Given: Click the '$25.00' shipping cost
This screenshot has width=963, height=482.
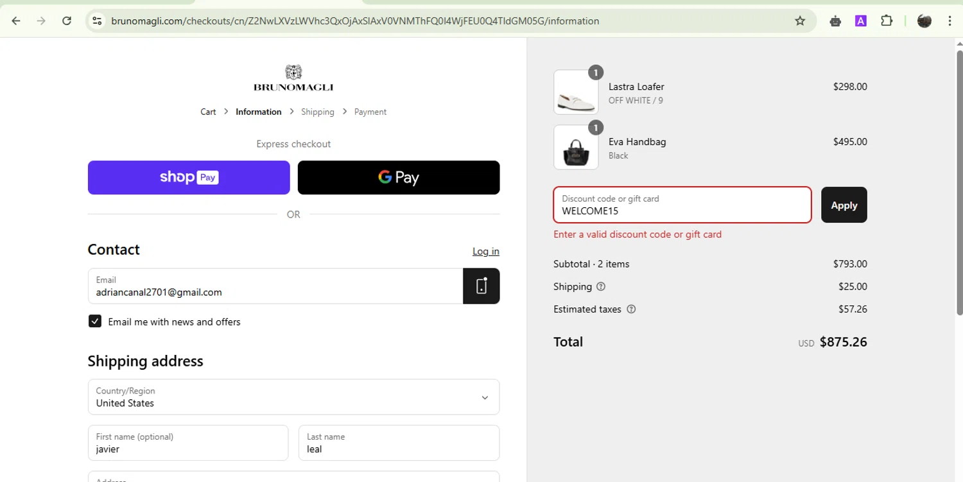Looking at the screenshot, I should [853, 287].
